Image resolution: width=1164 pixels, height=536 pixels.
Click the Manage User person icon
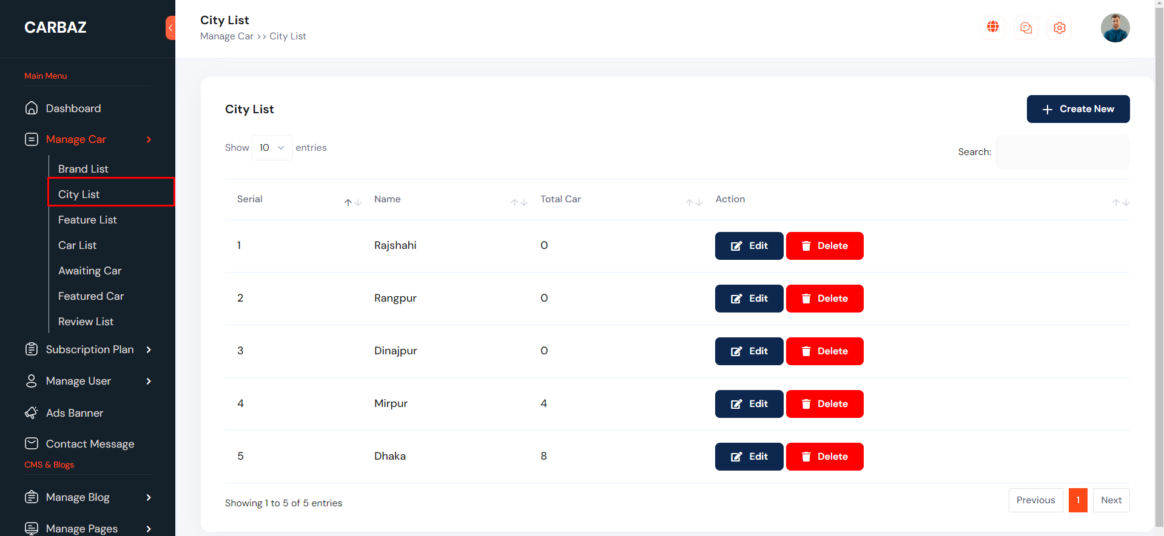32,381
